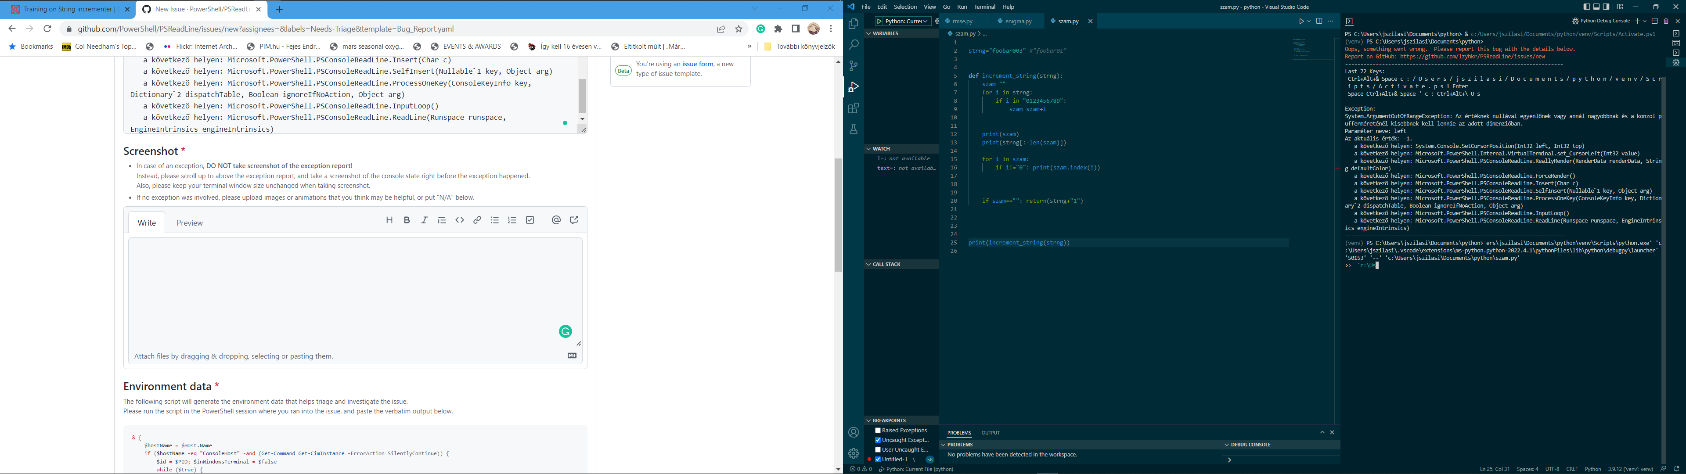
Task: Click 'Python: Current File (python)' in status bar
Action: coord(916,470)
